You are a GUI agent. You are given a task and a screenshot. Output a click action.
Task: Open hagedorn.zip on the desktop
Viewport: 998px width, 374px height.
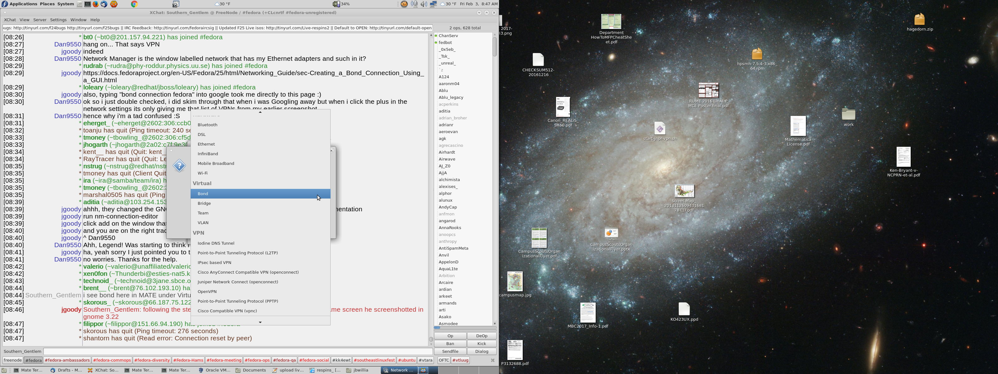[919, 22]
